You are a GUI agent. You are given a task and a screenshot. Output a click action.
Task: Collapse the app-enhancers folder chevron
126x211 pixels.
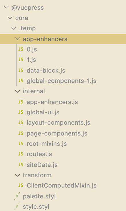(x=17, y=39)
